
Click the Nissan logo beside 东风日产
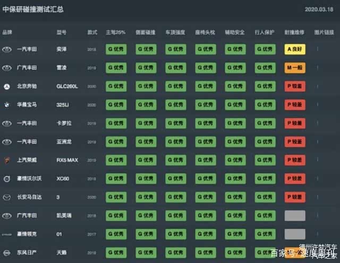coord(7,252)
